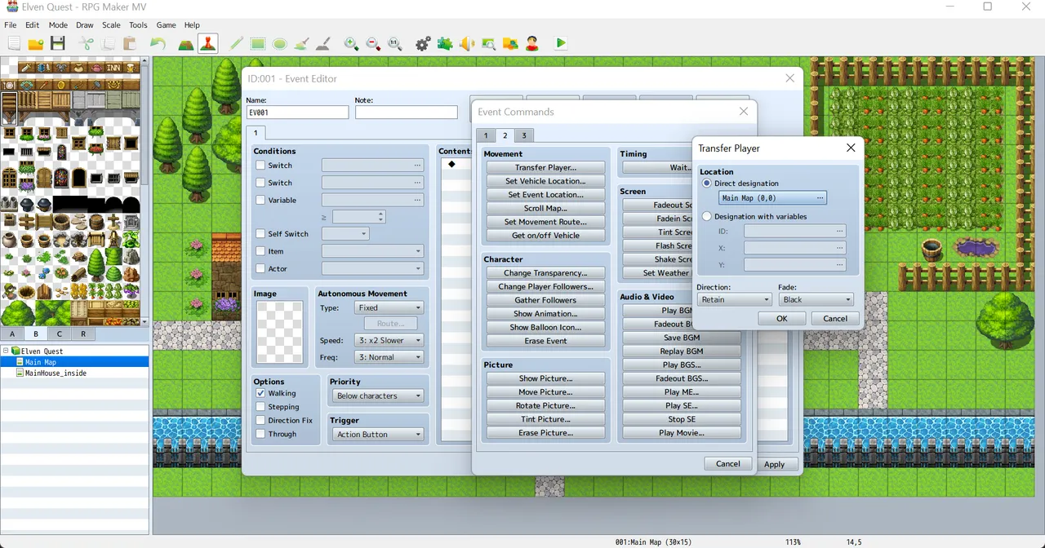Screen dimensions: 1045x548
Task: Open the Fade dropdown showing Black
Action: [816, 299]
